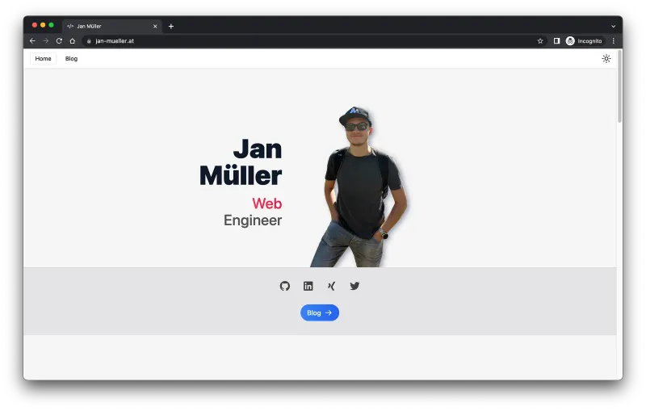Click the page's vertical scrollbar
The image size is (646, 411).
[619, 97]
